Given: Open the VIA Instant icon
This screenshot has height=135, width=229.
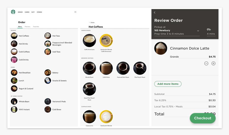Looking at the screenshot, I should click(x=14, y=109).
